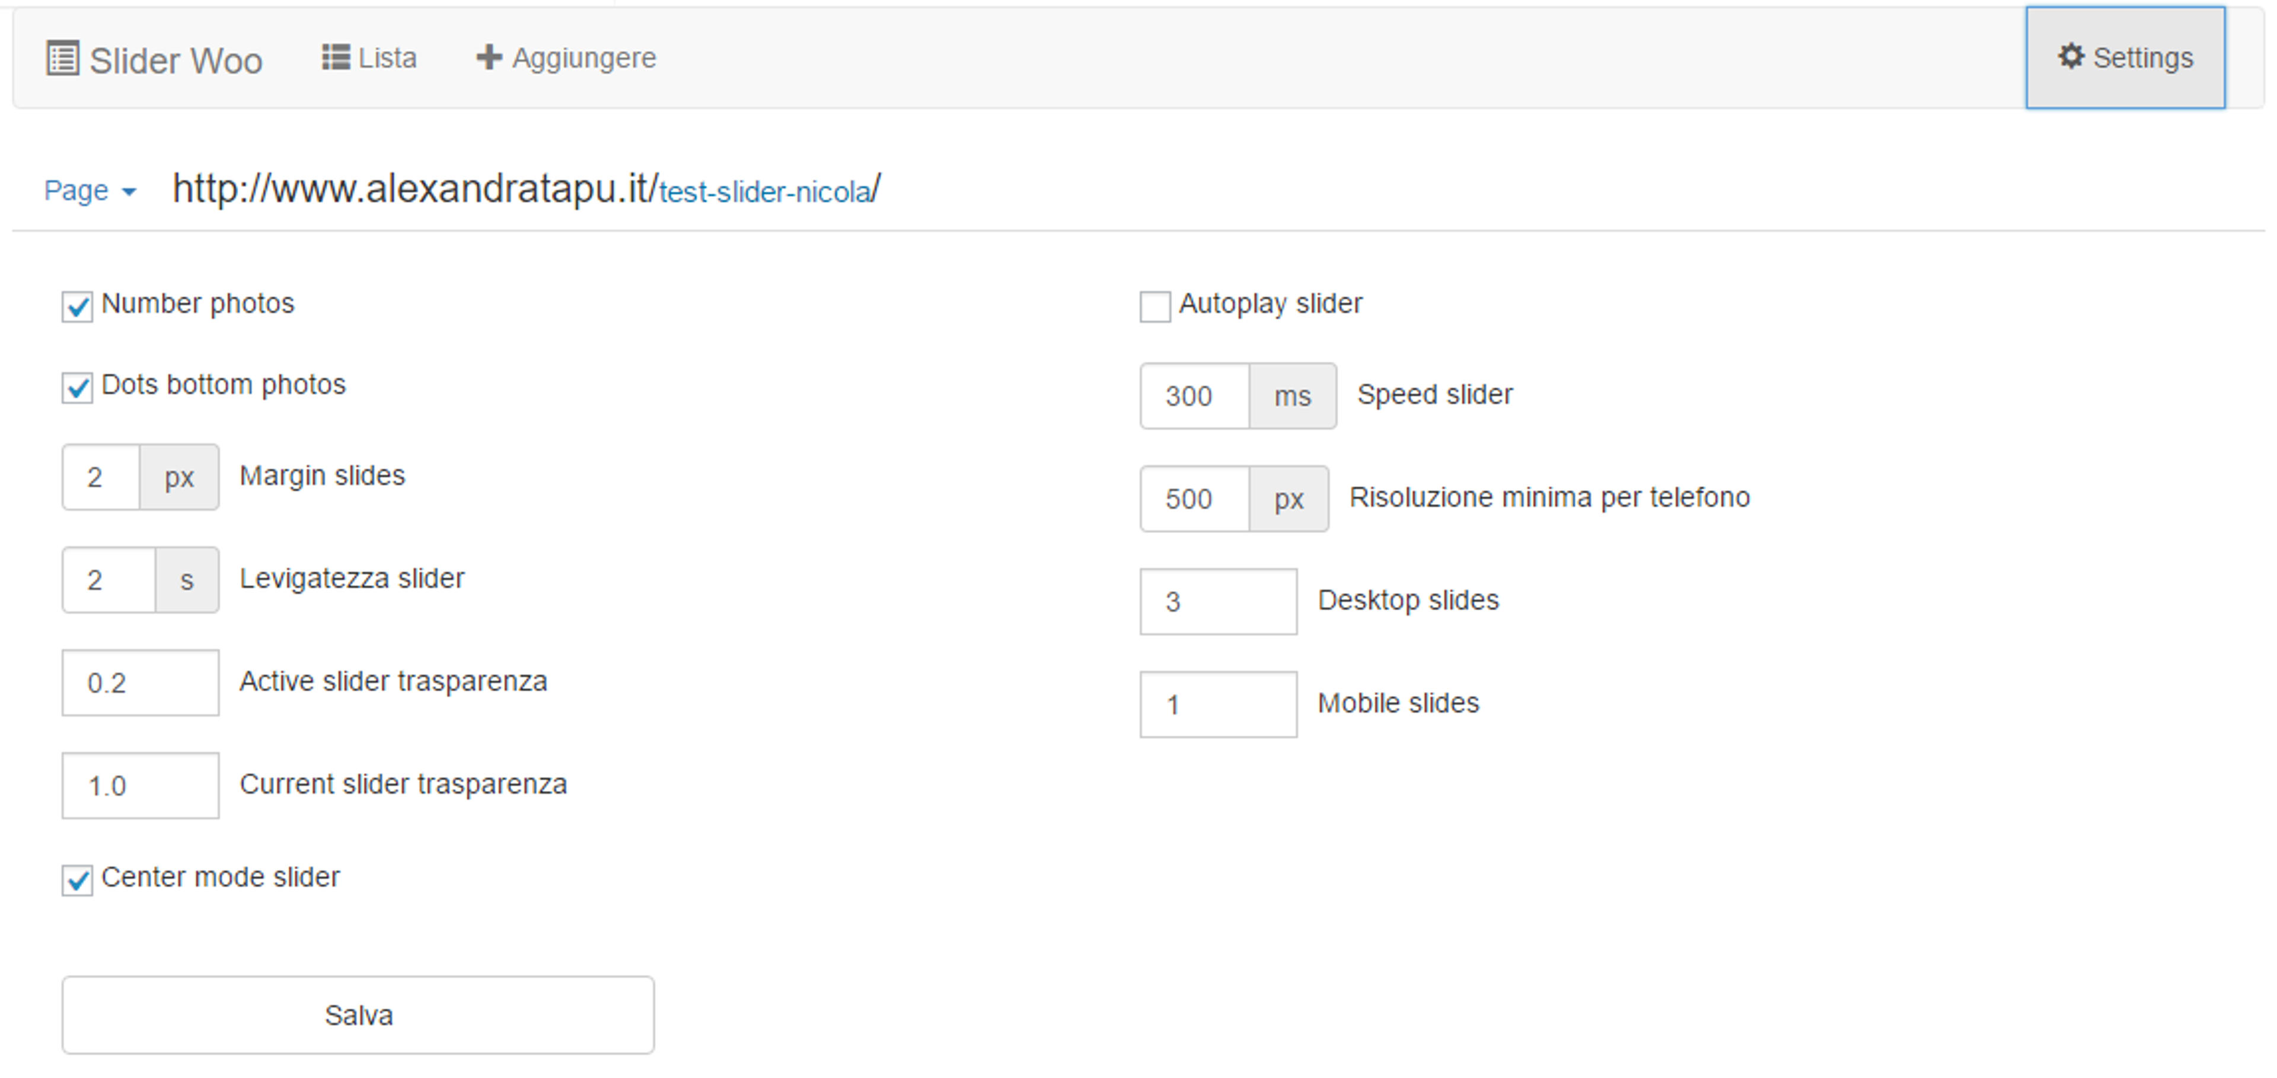Screen dimensions: 2277x1078
Task: Open the Settings tab
Action: click(2125, 58)
